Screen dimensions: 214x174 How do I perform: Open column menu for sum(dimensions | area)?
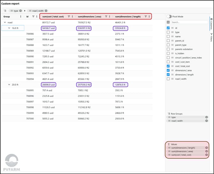[110, 17]
